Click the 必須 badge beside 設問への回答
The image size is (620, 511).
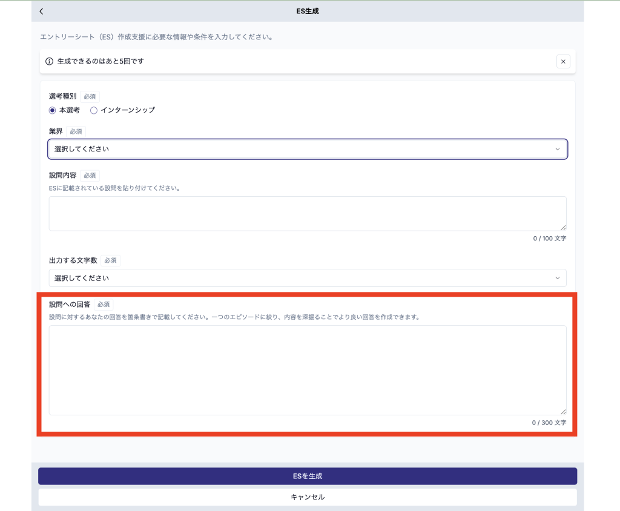pos(104,305)
